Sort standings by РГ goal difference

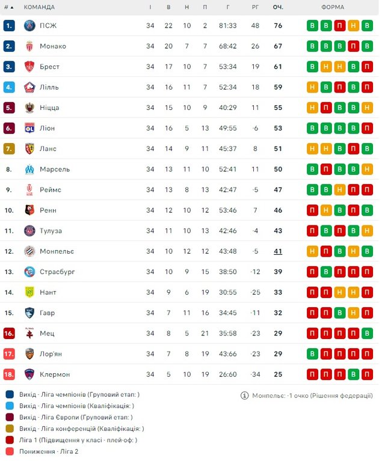click(255, 7)
